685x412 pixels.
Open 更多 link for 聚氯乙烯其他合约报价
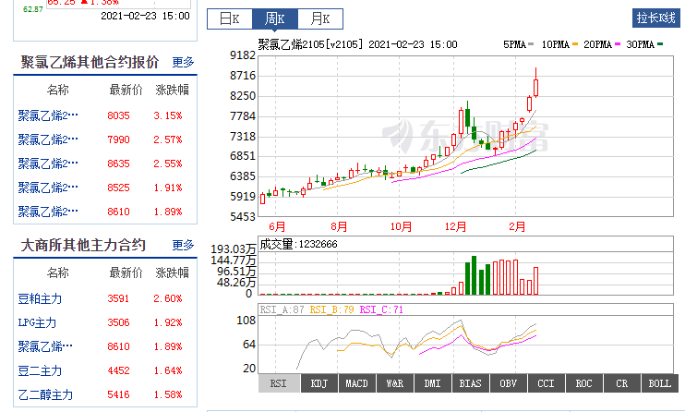[x=183, y=62]
